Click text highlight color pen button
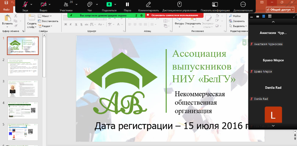 click(109, 24)
